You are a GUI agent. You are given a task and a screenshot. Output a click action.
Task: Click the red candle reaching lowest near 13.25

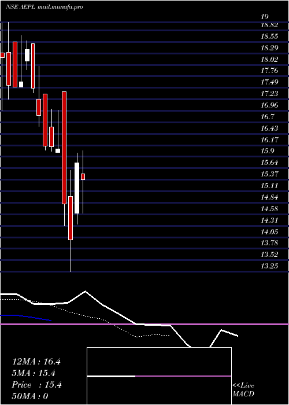(x=71, y=218)
